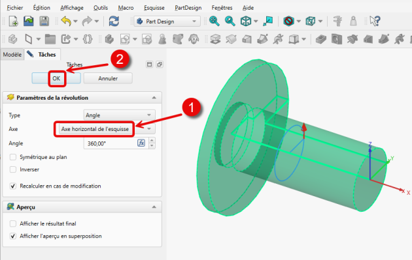Collapse the Paramètres de la révolution section

tap(154, 98)
